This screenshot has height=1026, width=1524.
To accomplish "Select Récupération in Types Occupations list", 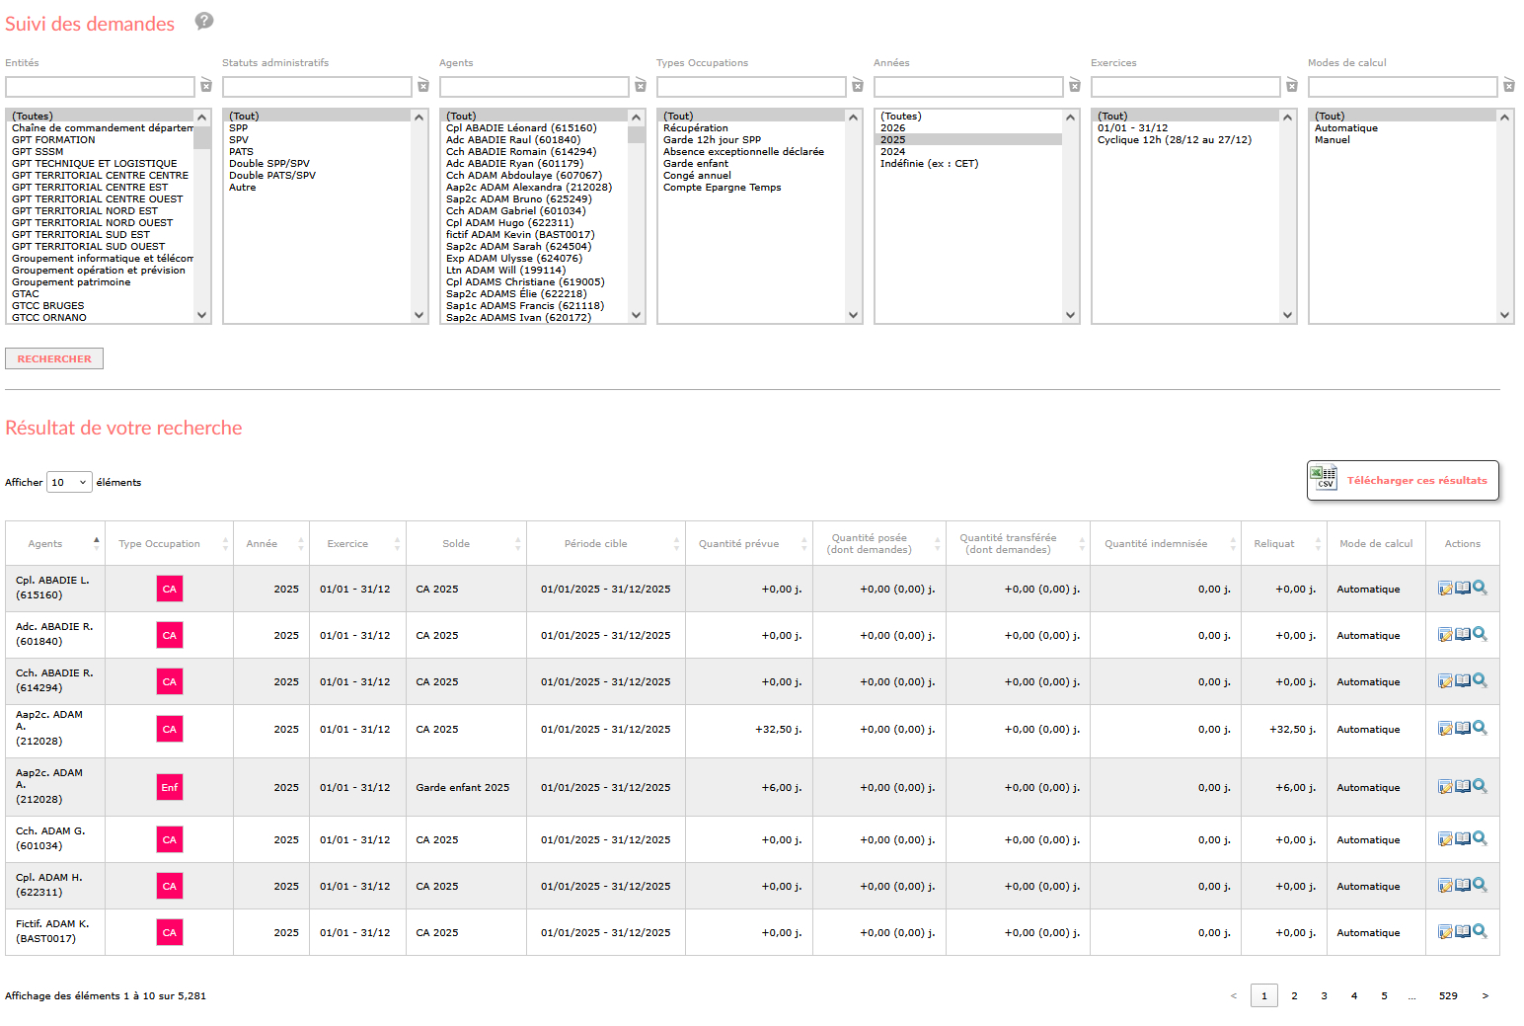I will [752, 127].
